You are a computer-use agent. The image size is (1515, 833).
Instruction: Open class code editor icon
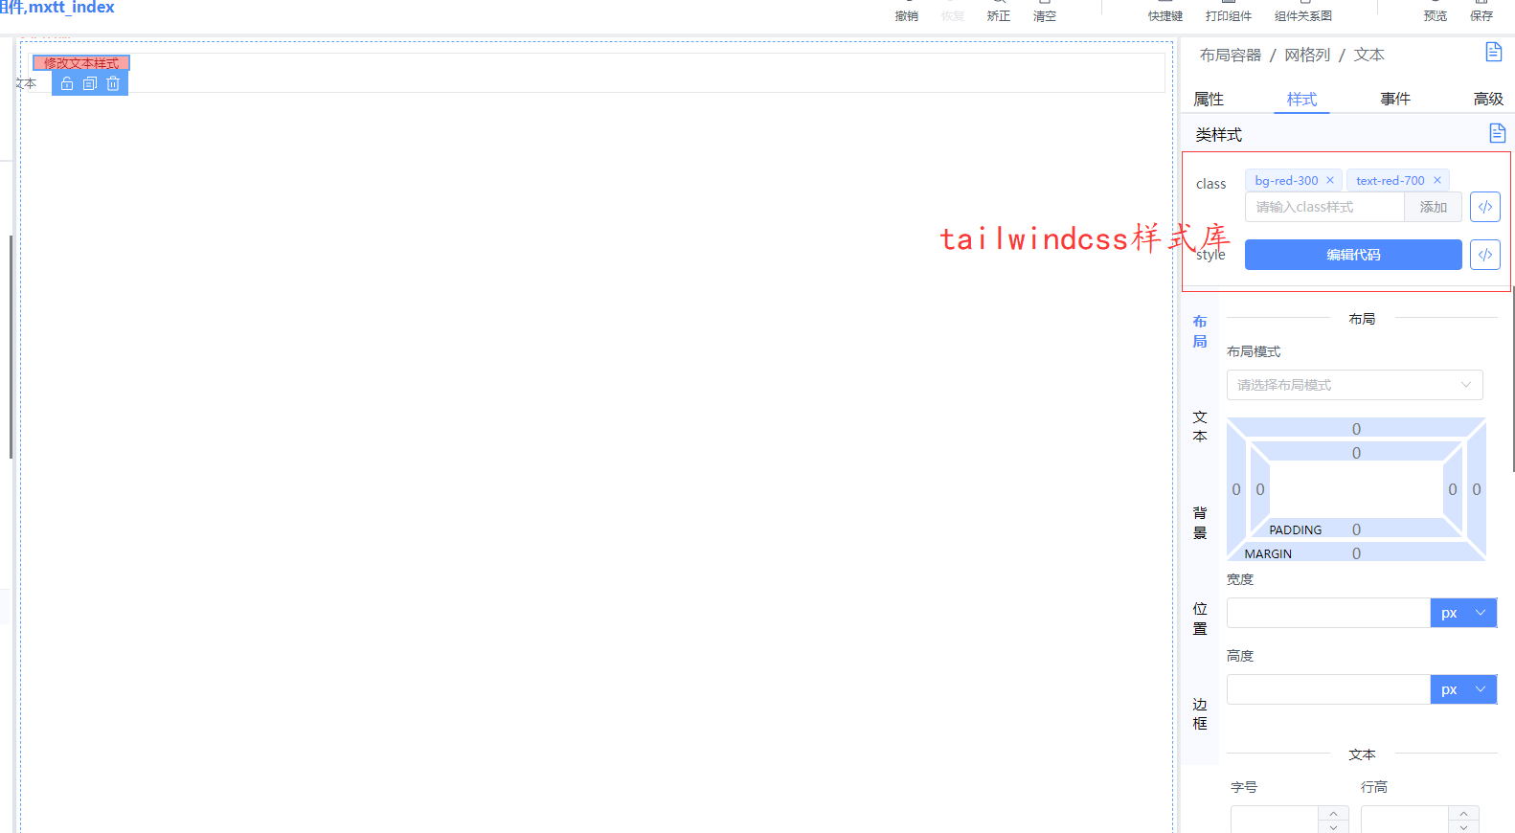click(x=1485, y=207)
